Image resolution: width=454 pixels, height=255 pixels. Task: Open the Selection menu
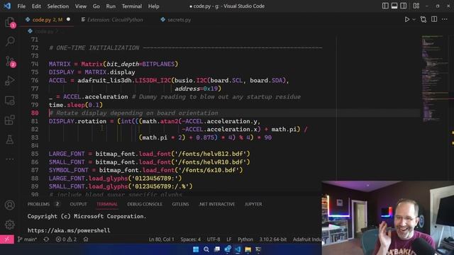[x=58, y=6]
